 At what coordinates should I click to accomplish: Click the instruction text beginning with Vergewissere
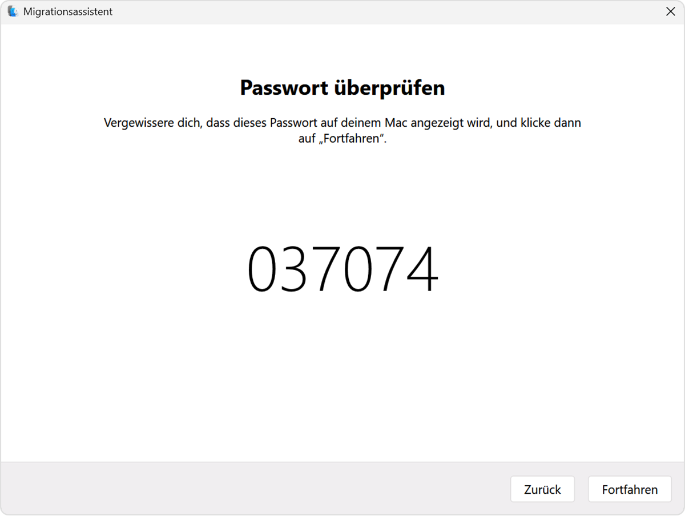tap(342, 130)
